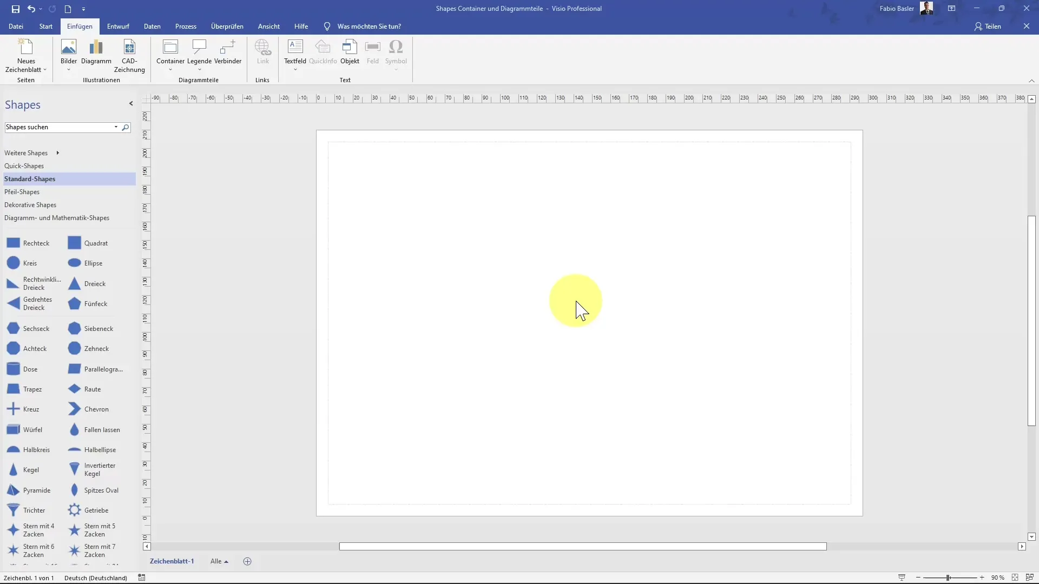Switch to the Start tab
This screenshot has height=584, width=1039.
pyautogui.click(x=46, y=26)
